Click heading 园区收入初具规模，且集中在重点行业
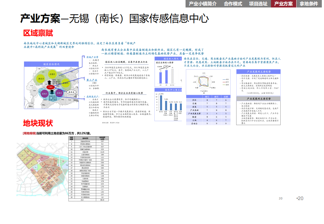Screen dimensions: 324x224 point(126,62)
